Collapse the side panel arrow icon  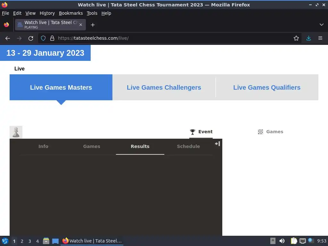click(217, 144)
